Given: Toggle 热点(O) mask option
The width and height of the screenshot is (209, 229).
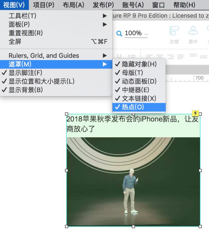Looking at the screenshot, I should 139,107.
